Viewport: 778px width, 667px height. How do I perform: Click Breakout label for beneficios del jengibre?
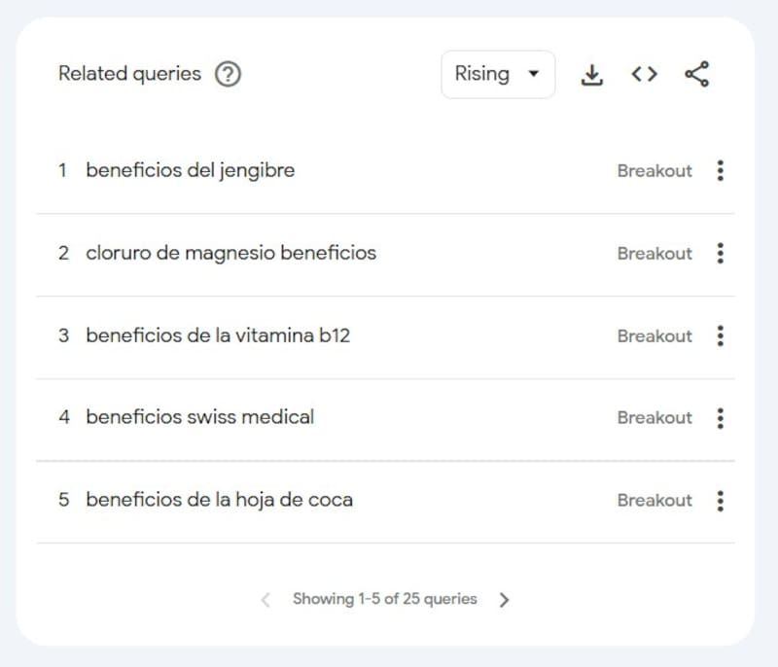pos(654,171)
